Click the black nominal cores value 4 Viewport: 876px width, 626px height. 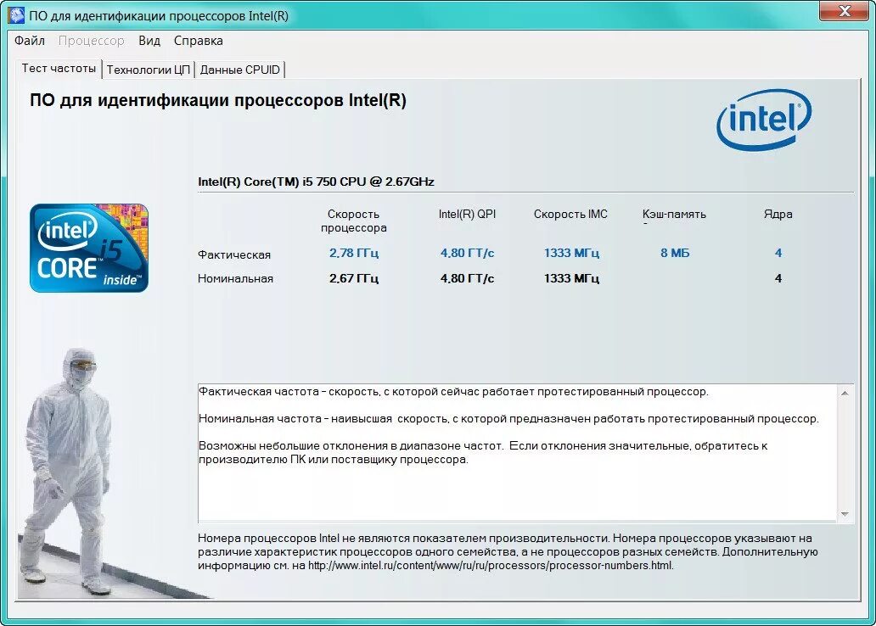[x=778, y=278]
